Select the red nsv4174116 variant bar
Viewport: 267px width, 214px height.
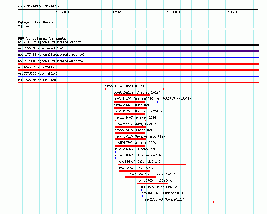click(138, 64)
